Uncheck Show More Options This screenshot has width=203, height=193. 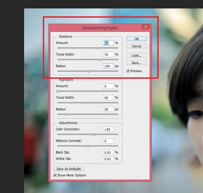pyautogui.click(x=55, y=175)
